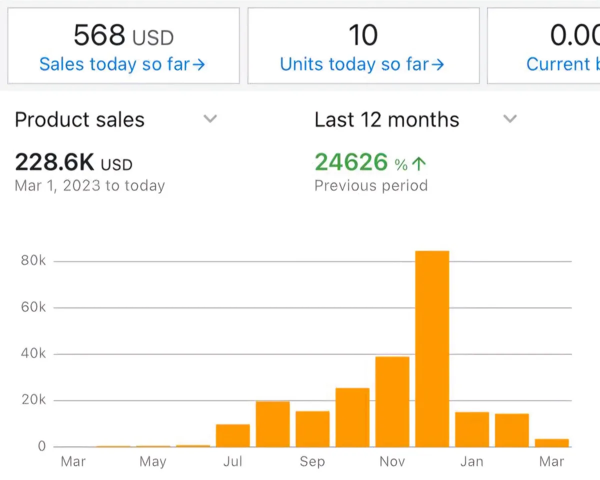Click the Previous period label
This screenshot has width=600, height=480.
tap(371, 185)
